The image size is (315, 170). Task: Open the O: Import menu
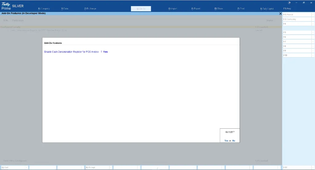173,9
